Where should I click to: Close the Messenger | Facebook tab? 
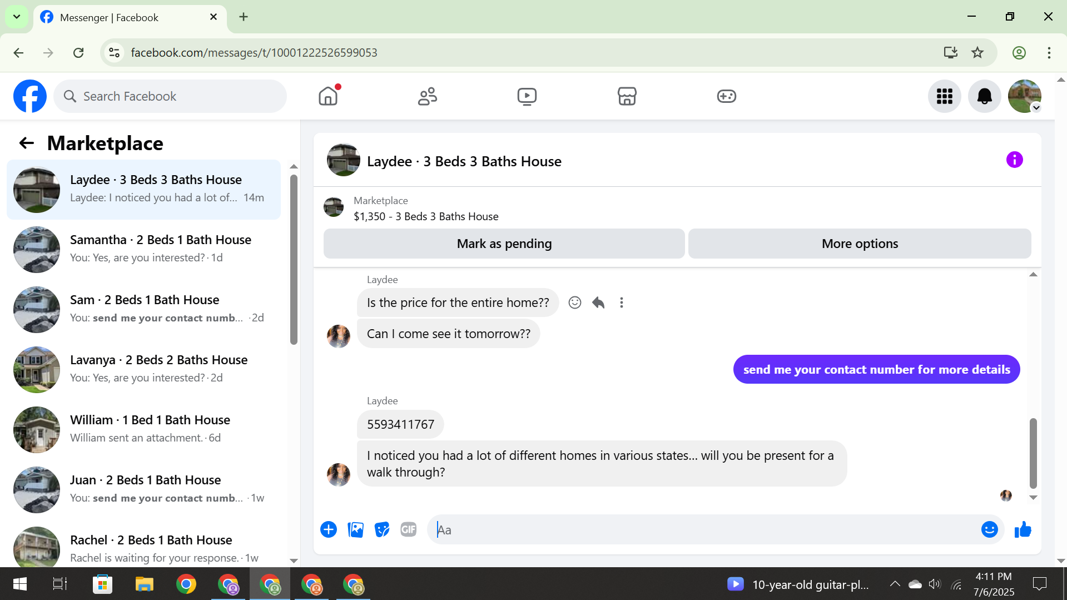click(x=214, y=17)
